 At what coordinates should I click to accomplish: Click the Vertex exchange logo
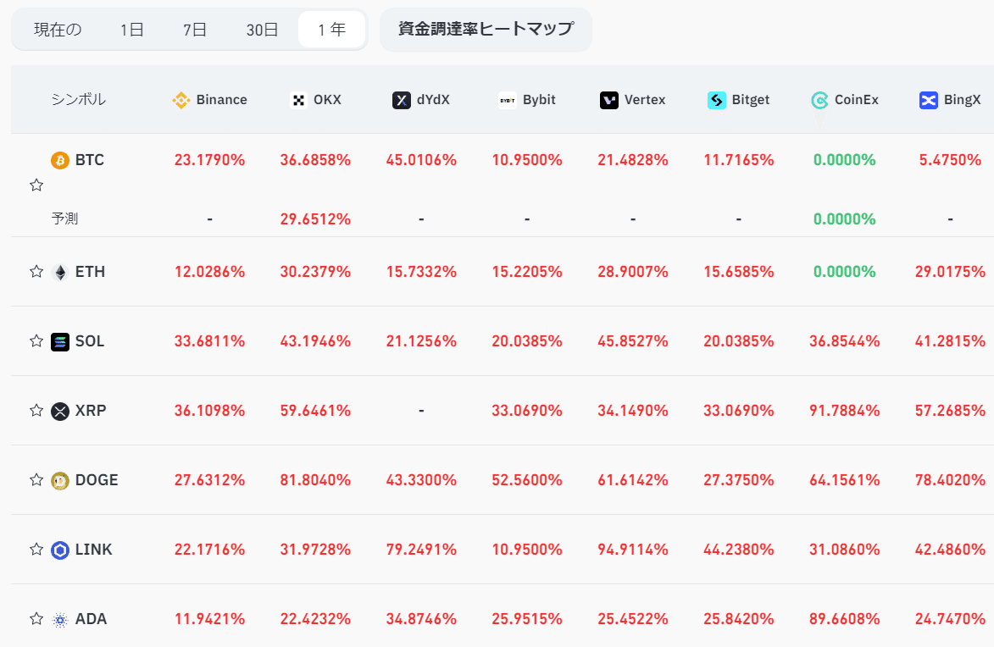(x=607, y=99)
